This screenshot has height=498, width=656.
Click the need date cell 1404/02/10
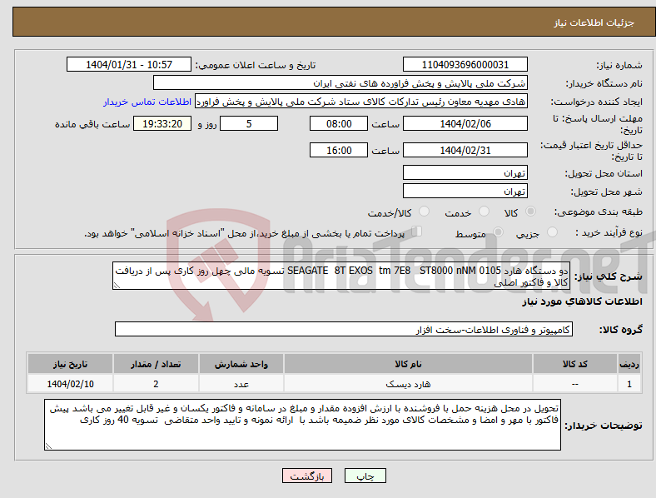tap(70, 384)
